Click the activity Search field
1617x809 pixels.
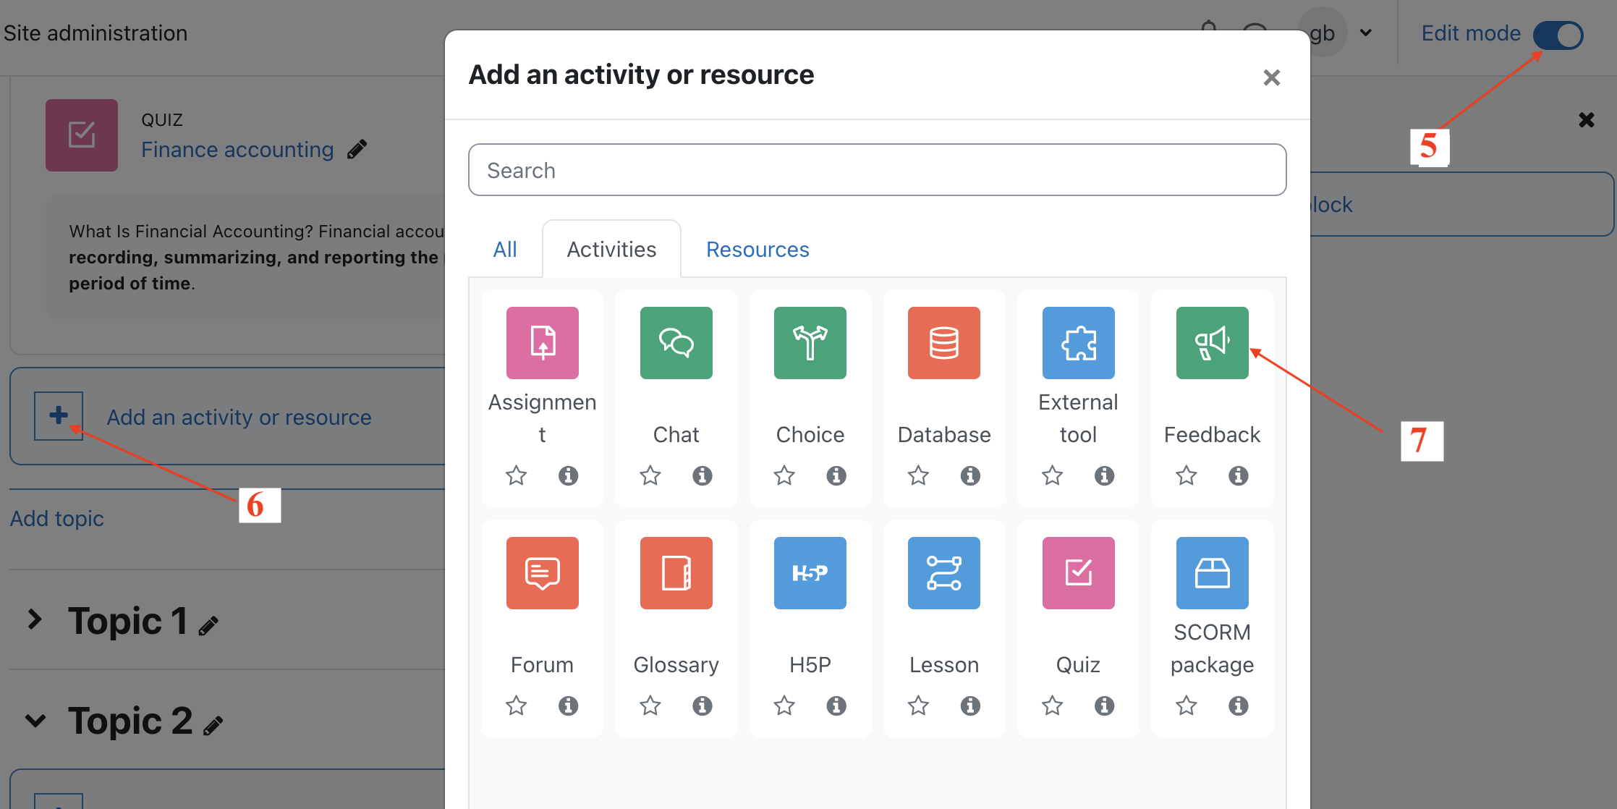click(x=876, y=170)
